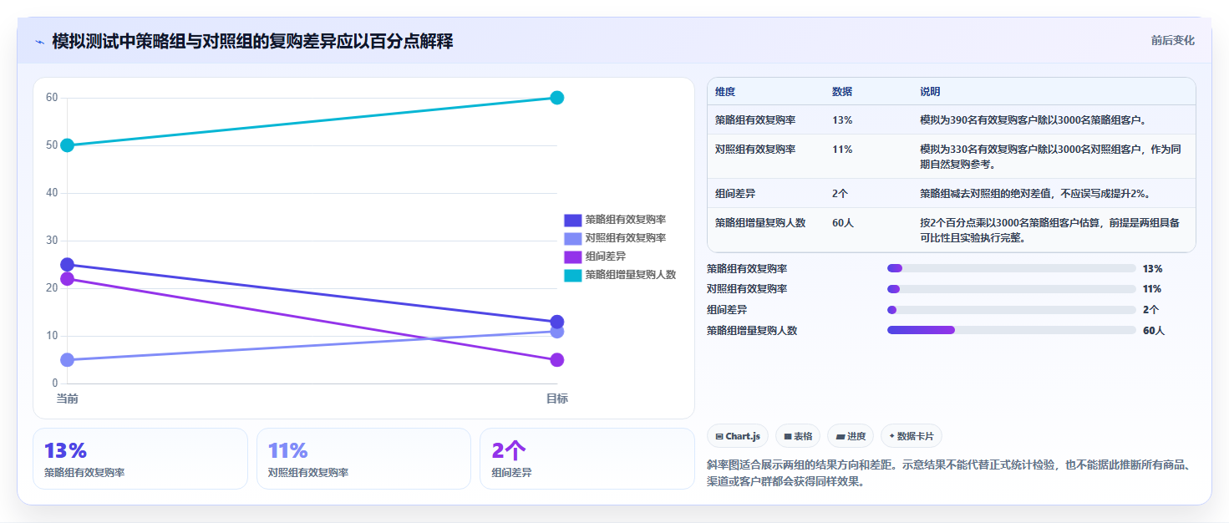Click the lightning icon beside the title
This screenshot has width=1229, height=523.
[39, 42]
